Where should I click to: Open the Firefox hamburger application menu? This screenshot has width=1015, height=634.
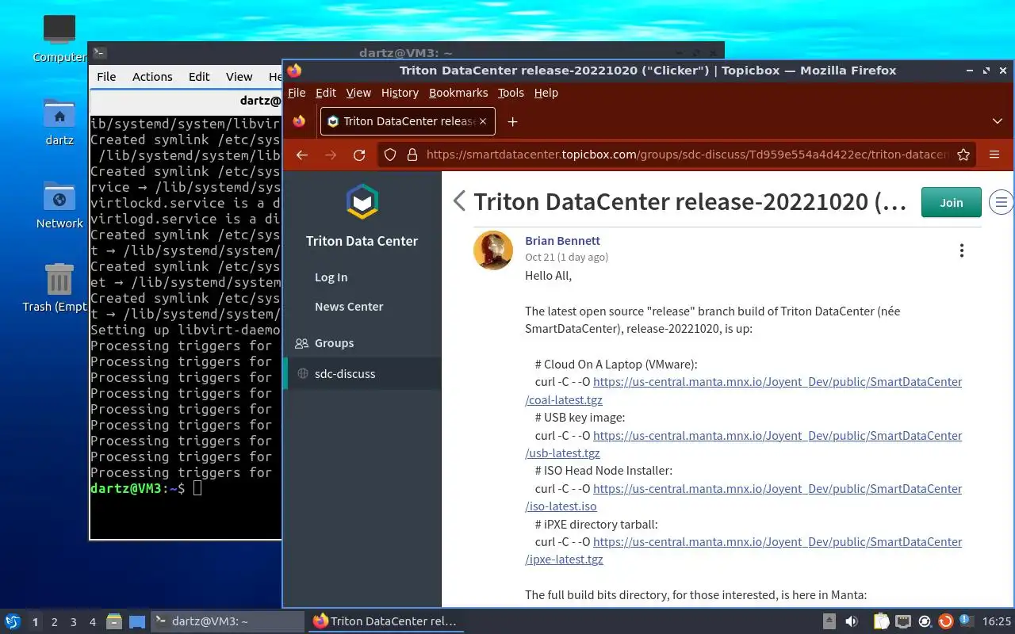pyautogui.click(x=994, y=155)
